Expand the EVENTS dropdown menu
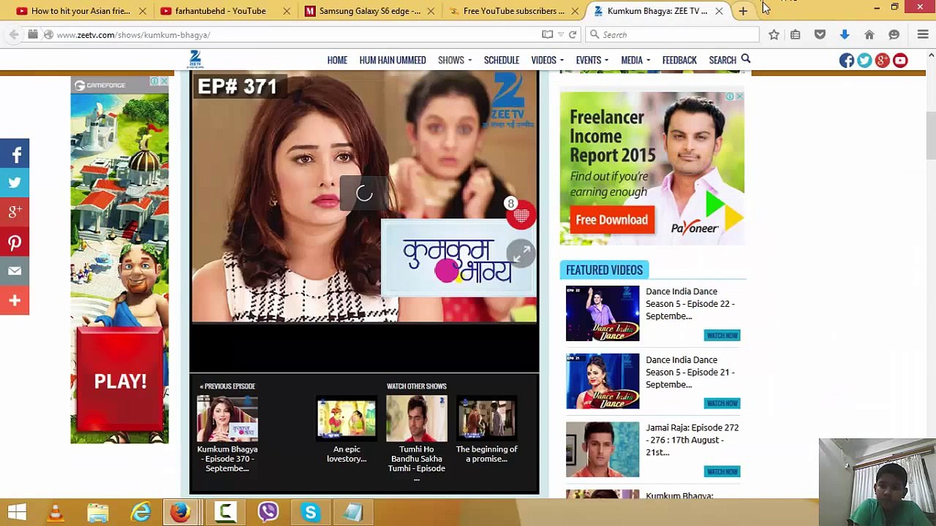This screenshot has width=936, height=526. point(592,60)
